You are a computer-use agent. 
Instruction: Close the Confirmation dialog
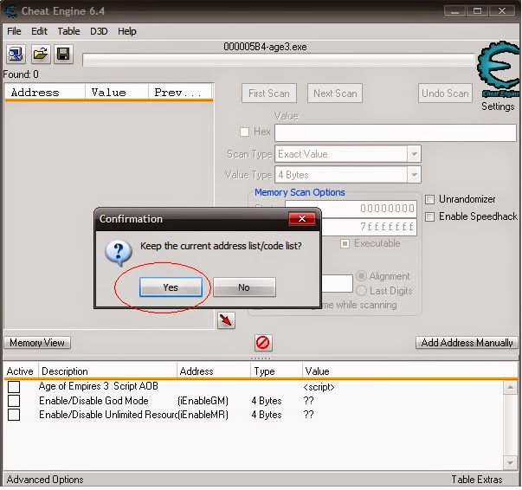pyautogui.click(x=301, y=219)
